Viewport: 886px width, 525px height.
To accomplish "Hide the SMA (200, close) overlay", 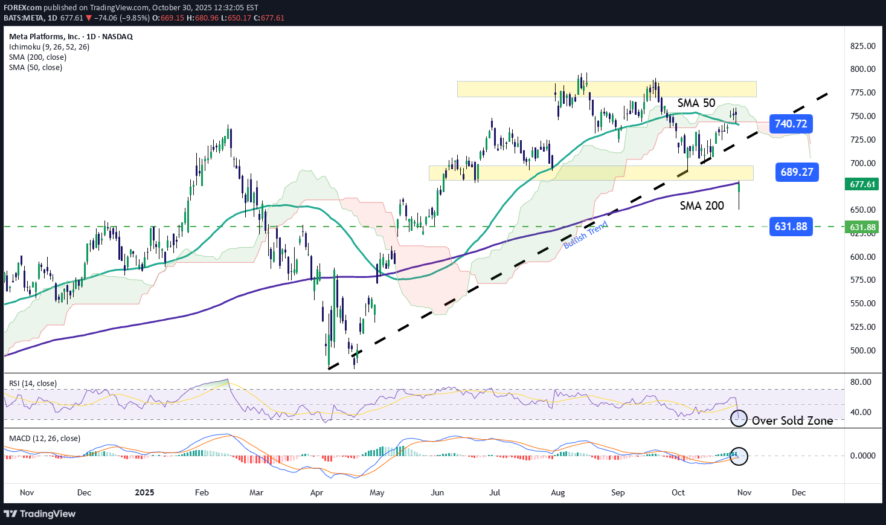I will (37, 57).
